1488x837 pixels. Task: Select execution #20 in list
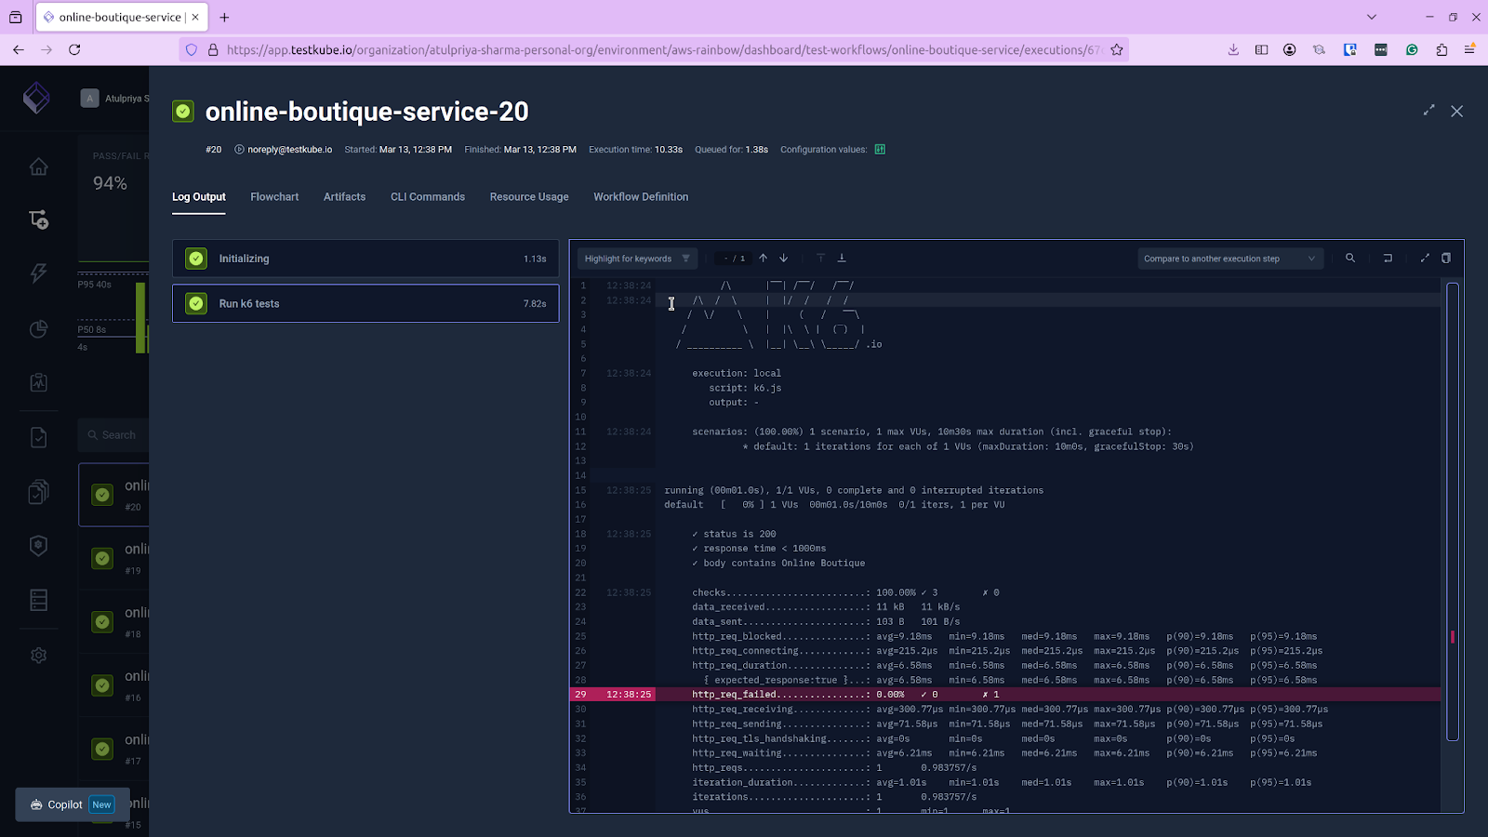pos(113,495)
